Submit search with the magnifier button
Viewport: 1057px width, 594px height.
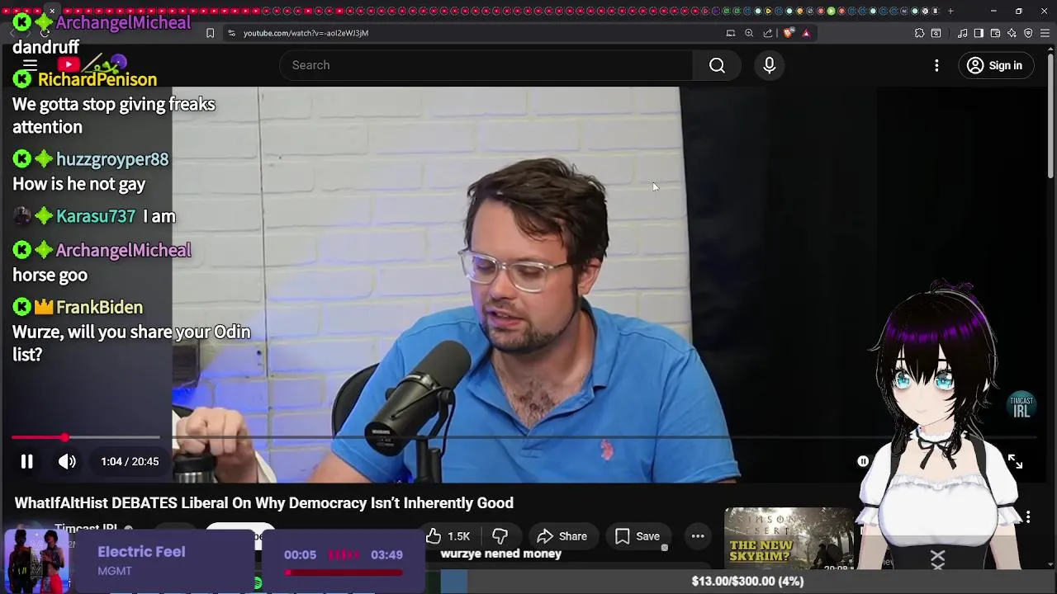coord(717,65)
